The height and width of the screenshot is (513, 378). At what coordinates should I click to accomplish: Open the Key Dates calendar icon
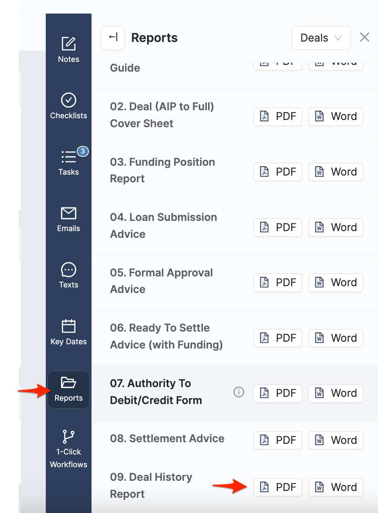[x=69, y=326]
